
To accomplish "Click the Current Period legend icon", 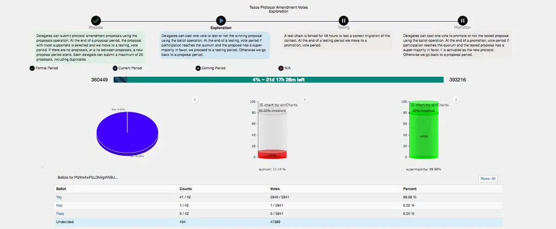I will coord(115,68).
